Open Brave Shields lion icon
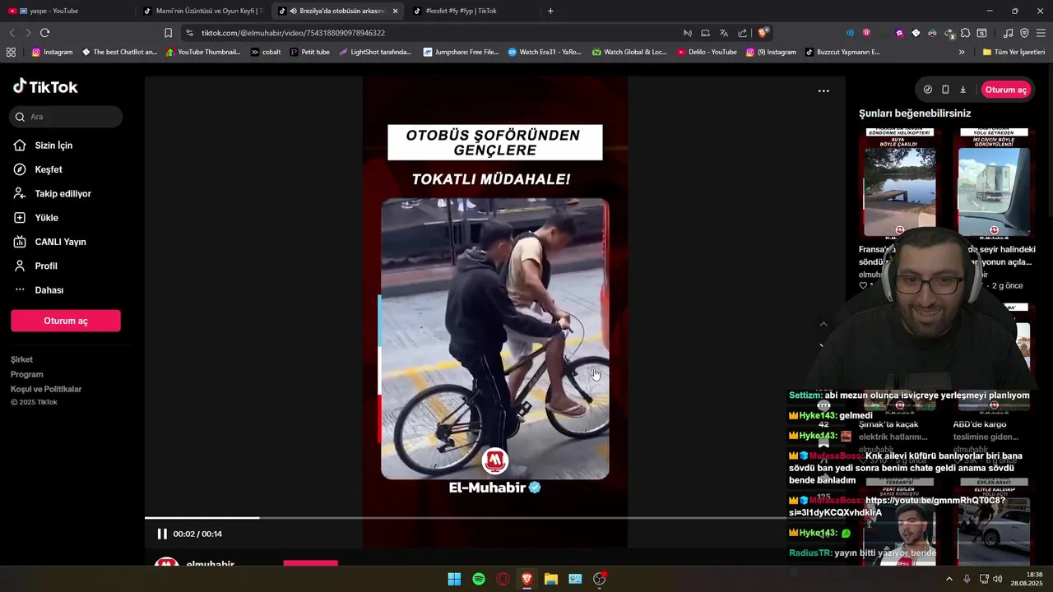Image resolution: width=1053 pixels, height=592 pixels. [x=763, y=33]
